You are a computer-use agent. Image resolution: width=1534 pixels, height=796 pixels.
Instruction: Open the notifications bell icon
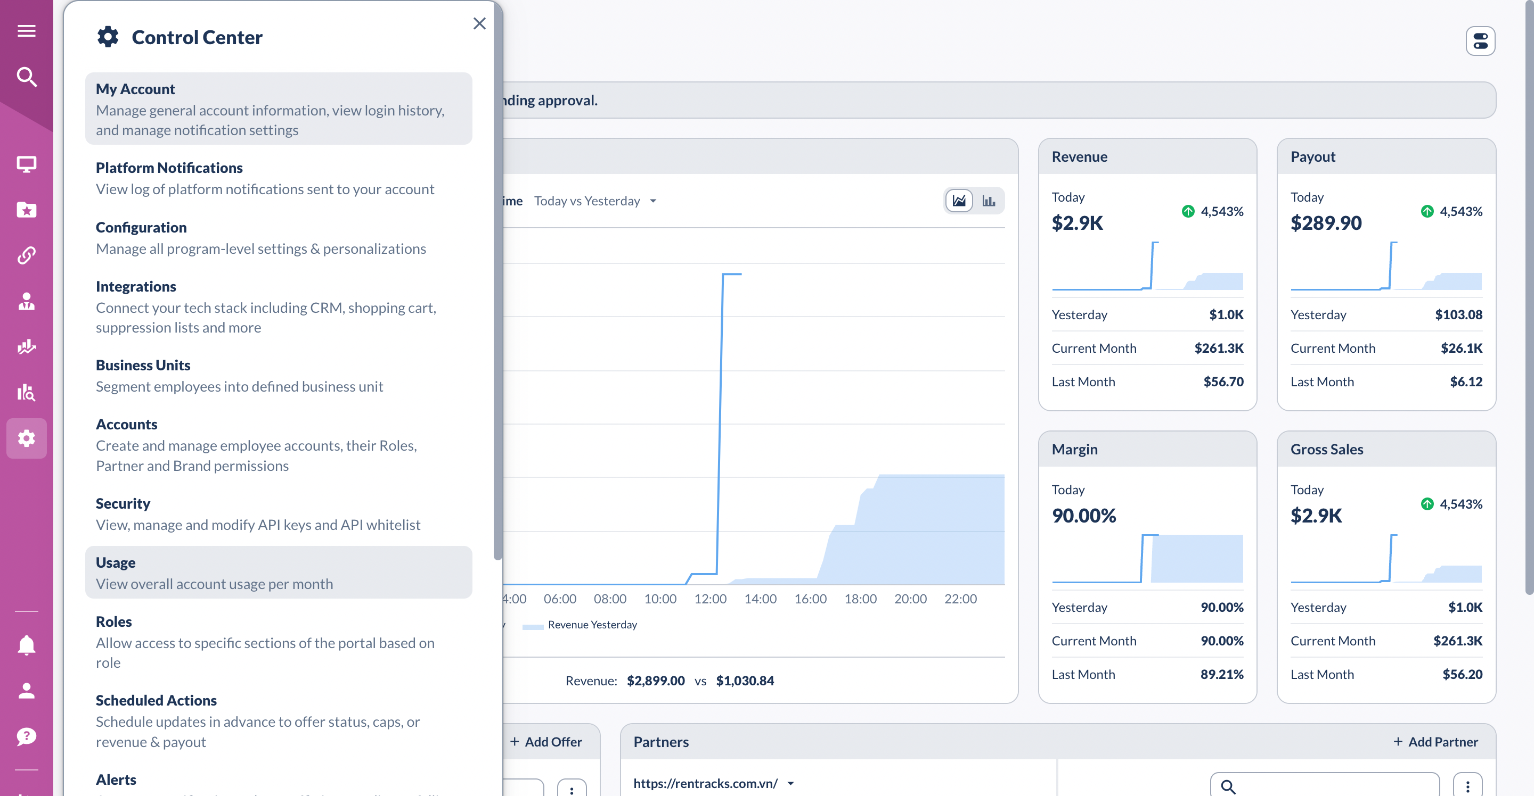coord(26,645)
